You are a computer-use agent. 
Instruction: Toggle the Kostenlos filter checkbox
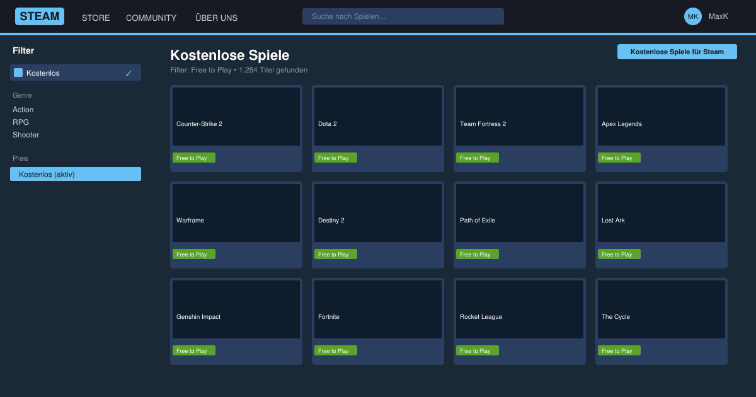pyautogui.click(x=18, y=72)
